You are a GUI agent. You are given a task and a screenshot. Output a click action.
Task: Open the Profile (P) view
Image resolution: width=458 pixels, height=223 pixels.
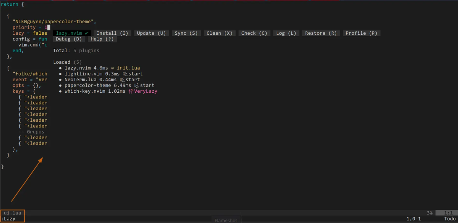tap(361, 33)
